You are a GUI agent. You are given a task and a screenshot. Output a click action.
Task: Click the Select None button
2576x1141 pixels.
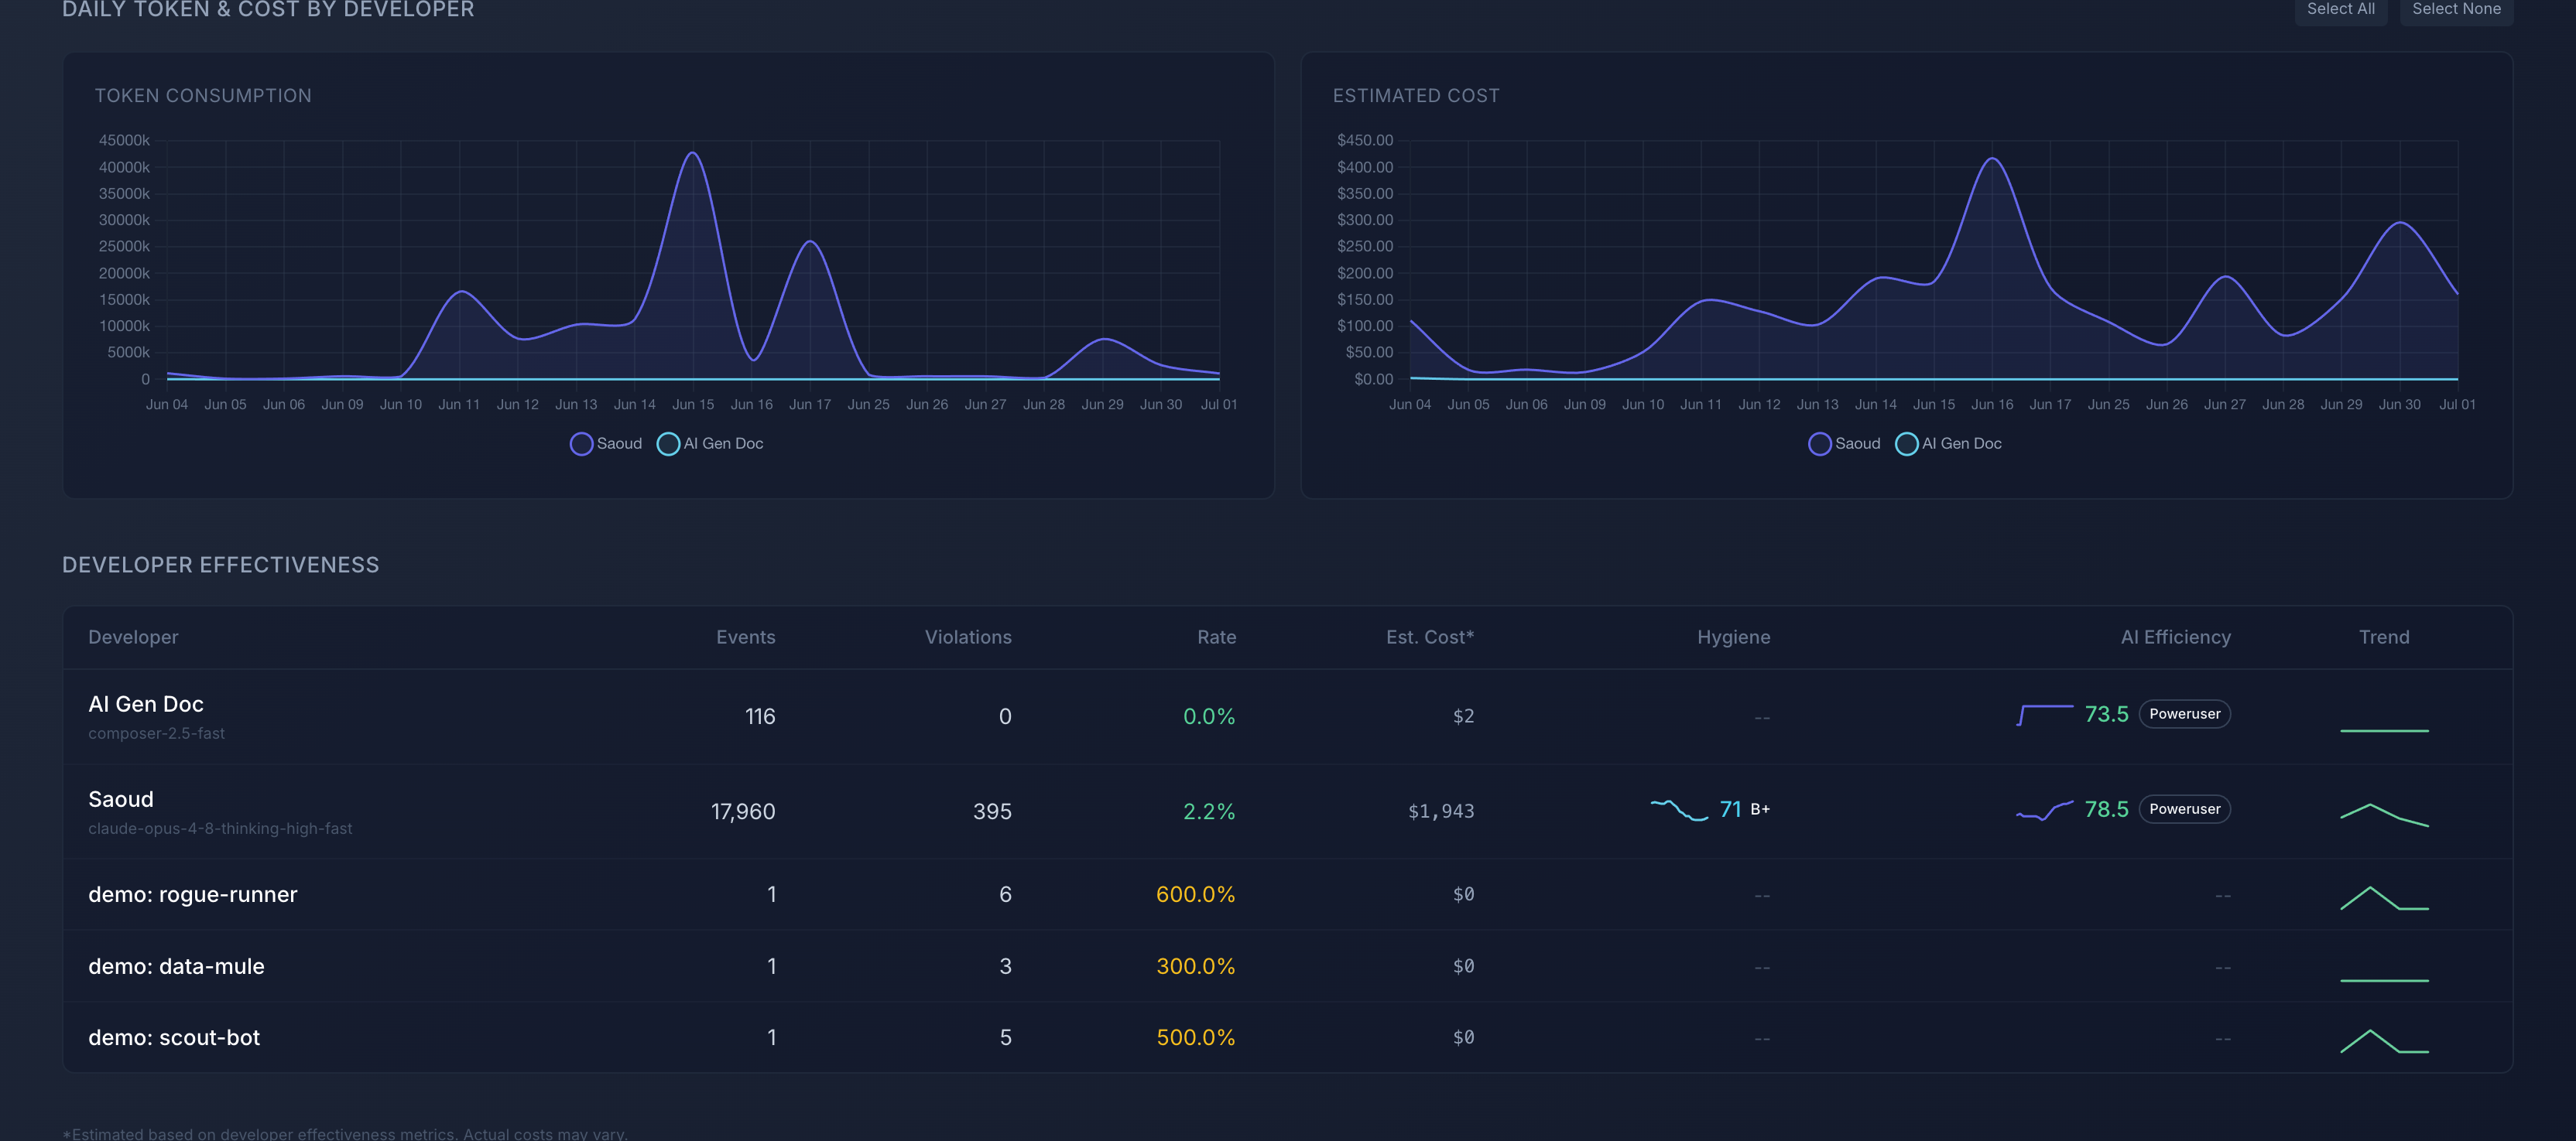pos(2456,10)
